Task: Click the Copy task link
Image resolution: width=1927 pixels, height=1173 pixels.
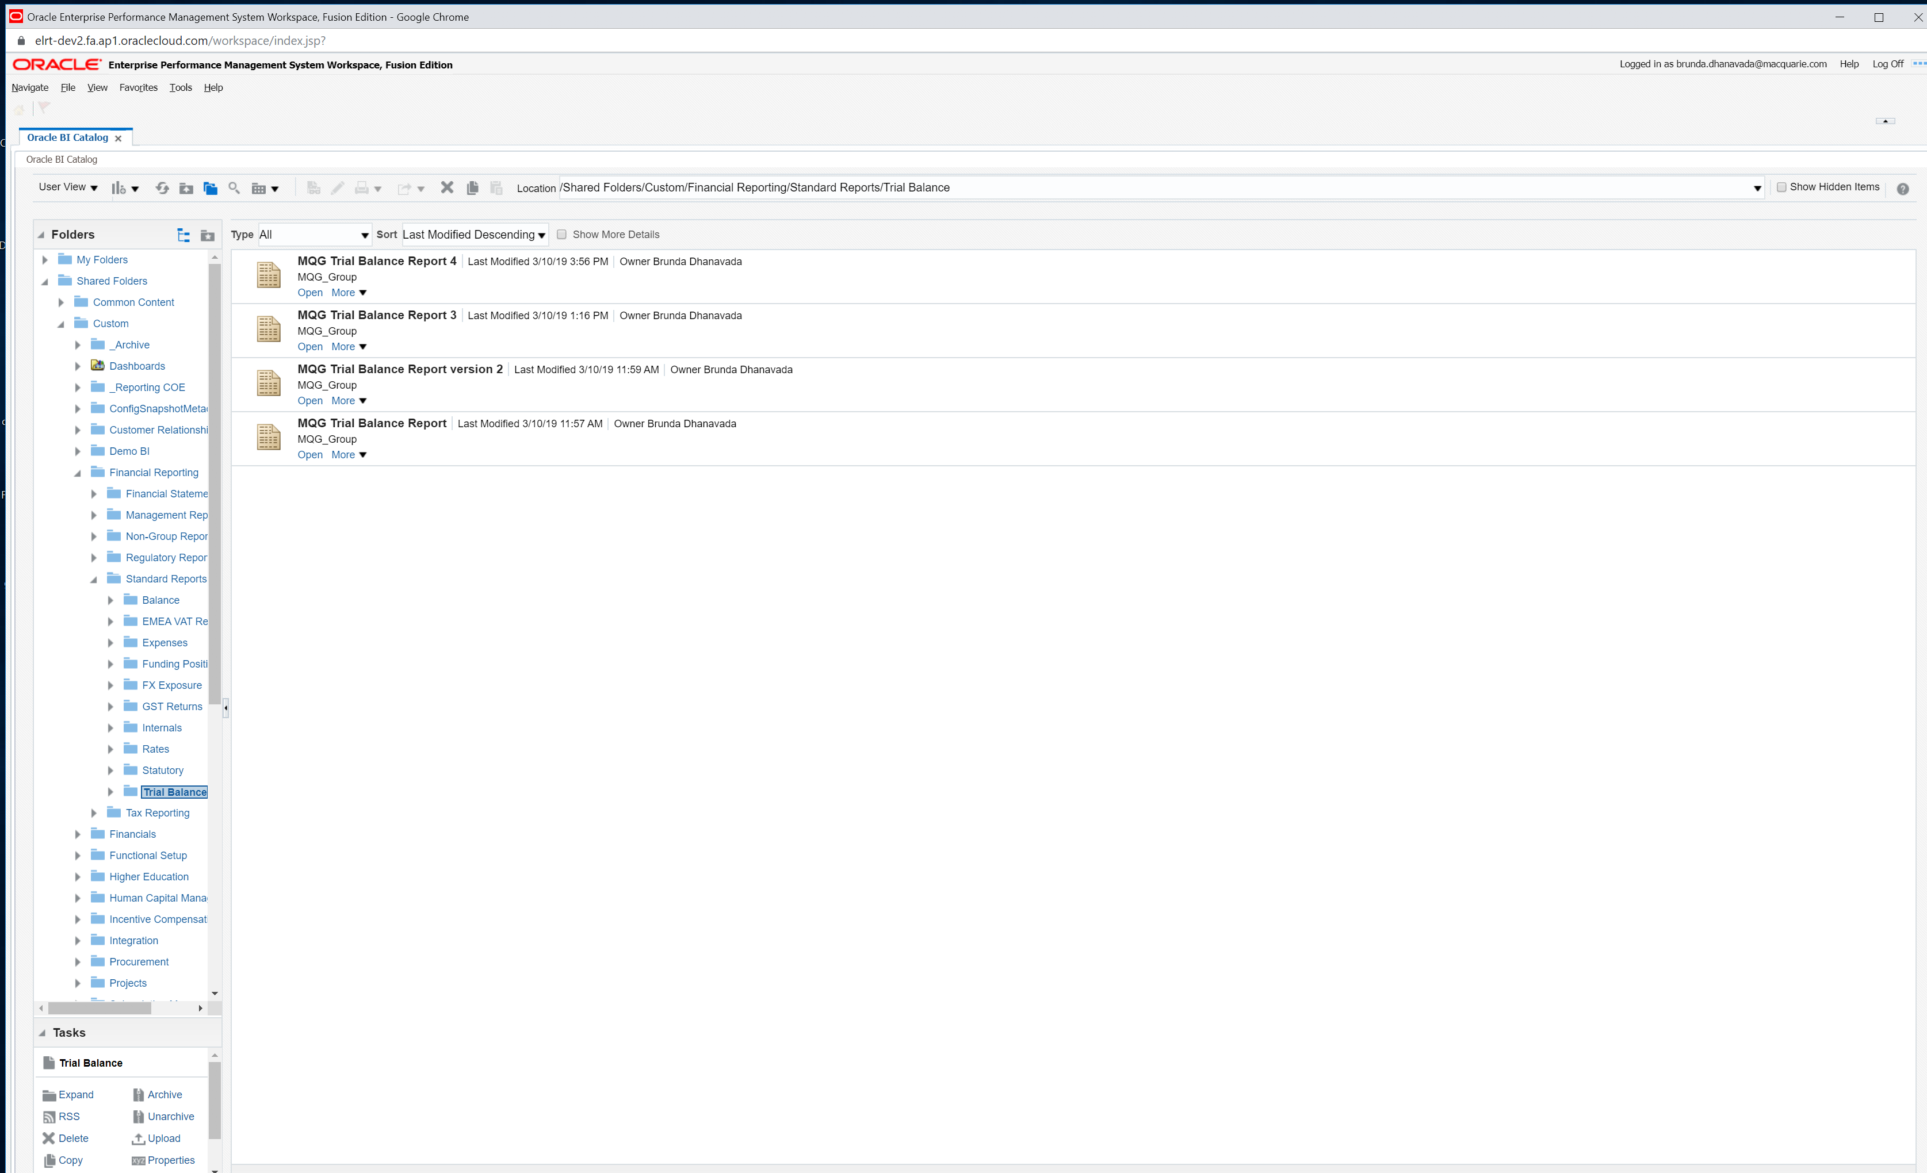Action: tap(70, 1160)
